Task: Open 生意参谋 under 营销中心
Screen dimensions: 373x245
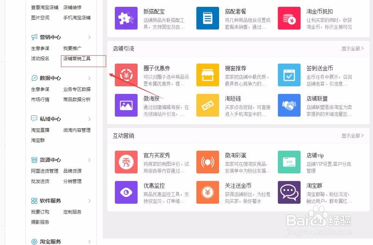Action: pyautogui.click(x=40, y=48)
